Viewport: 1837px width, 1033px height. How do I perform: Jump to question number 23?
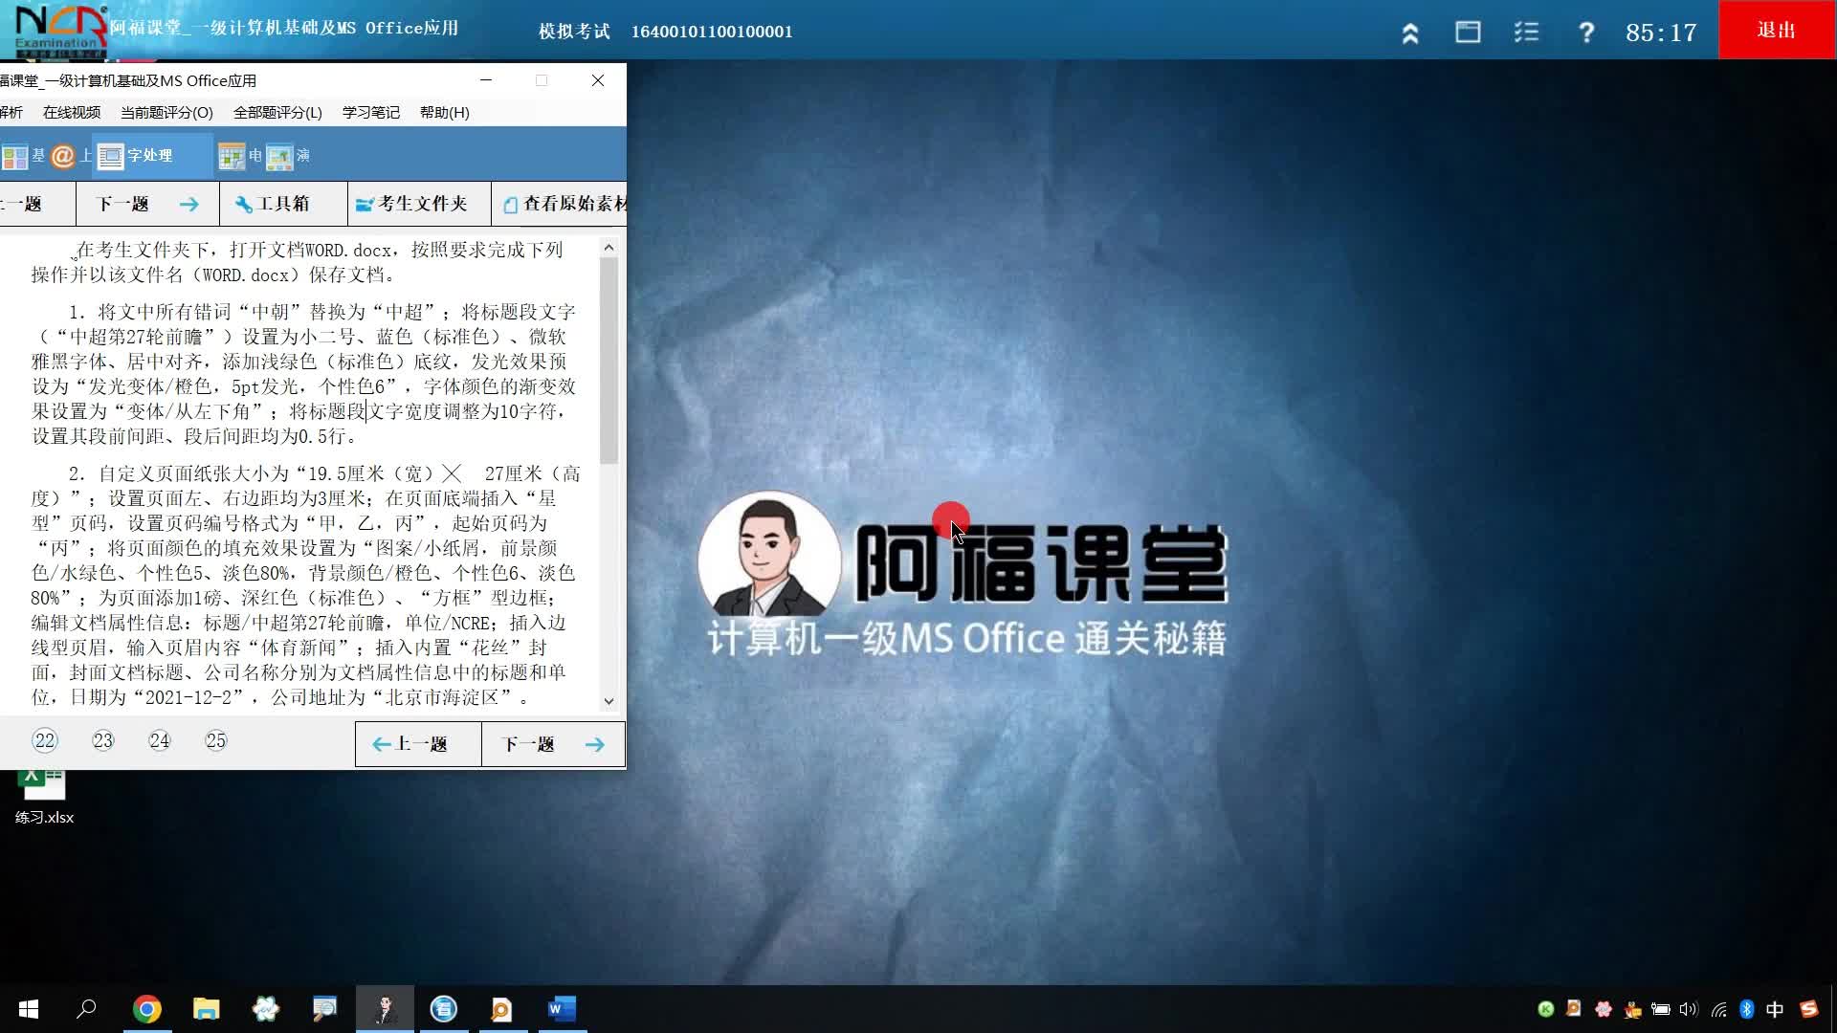pyautogui.click(x=102, y=740)
